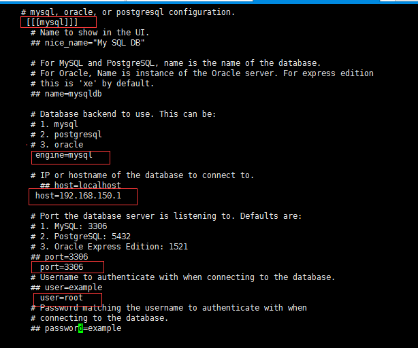Viewport: 418px width, 348px height.
Task: Click the uncommented port=3306 line
Action: click(61, 267)
